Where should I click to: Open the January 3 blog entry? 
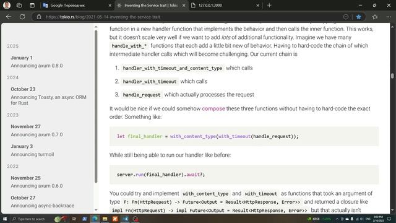[22, 146]
